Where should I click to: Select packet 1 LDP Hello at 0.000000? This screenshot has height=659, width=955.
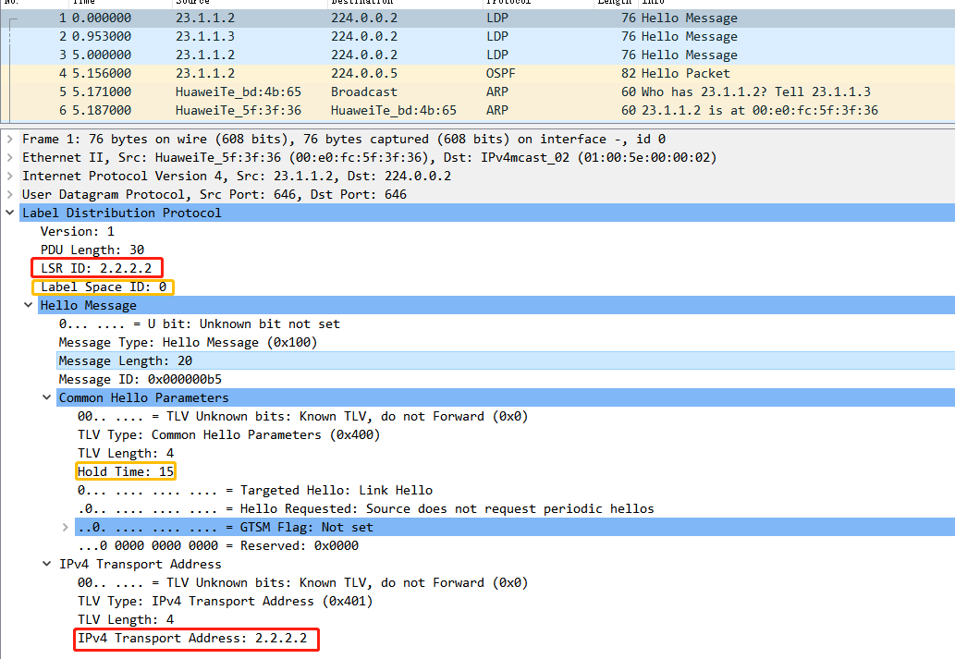pos(477,18)
